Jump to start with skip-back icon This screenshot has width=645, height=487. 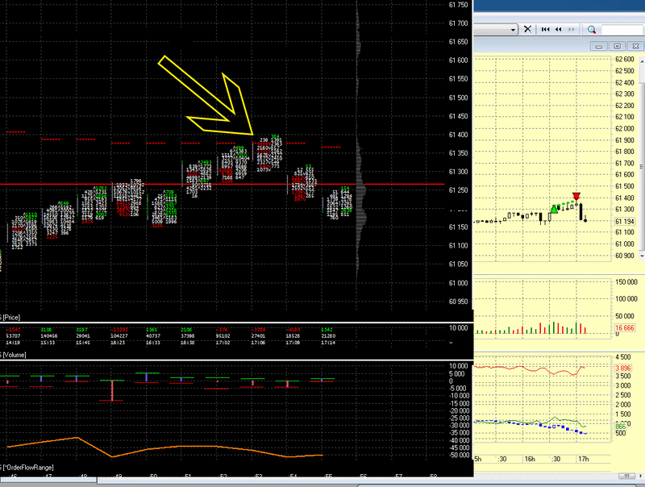tap(546, 29)
